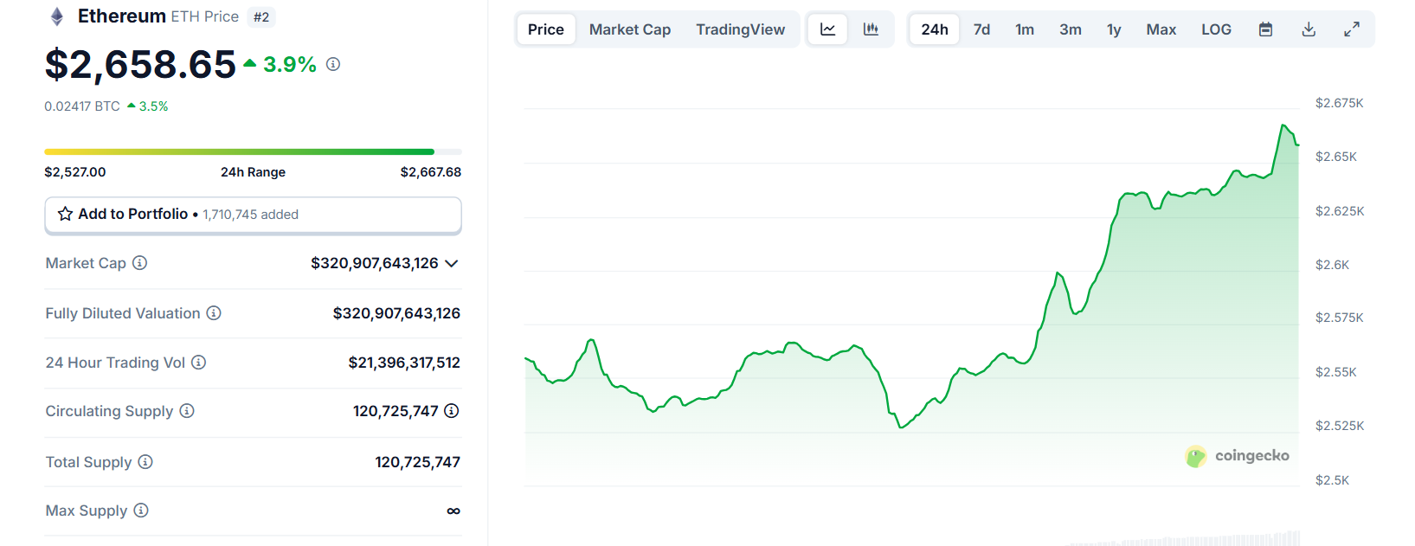Show the Max time range
This screenshot has width=1415, height=546.
click(1161, 29)
